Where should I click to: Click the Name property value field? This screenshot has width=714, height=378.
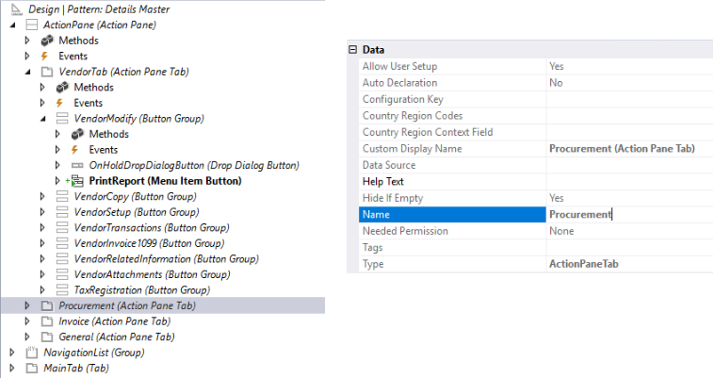[625, 215]
